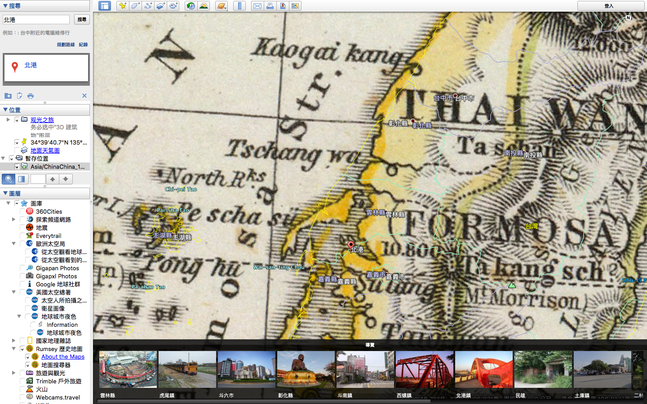
Task: Expand the 探索頻道網路 layer
Action: click(13, 220)
